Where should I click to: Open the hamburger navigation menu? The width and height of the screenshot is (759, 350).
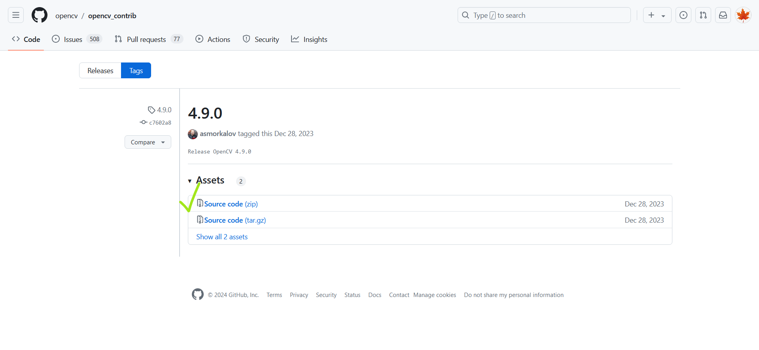point(16,15)
